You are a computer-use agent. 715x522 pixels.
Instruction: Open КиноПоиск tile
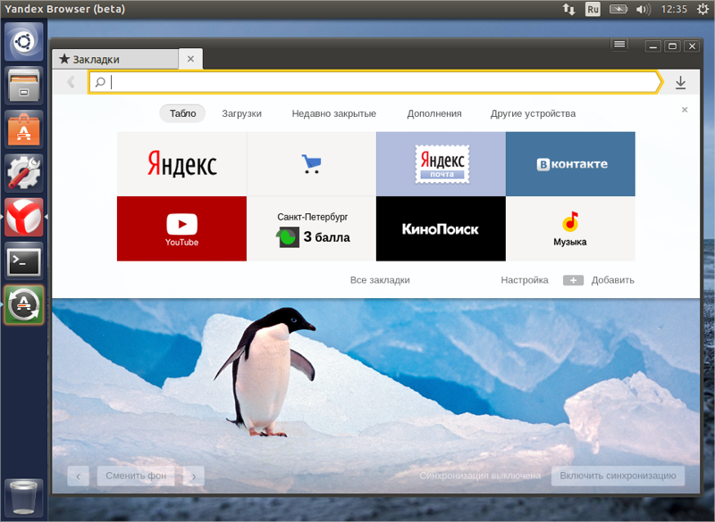point(441,228)
